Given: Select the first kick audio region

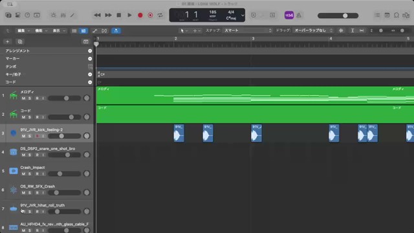Looking at the screenshot, I should (179, 133).
